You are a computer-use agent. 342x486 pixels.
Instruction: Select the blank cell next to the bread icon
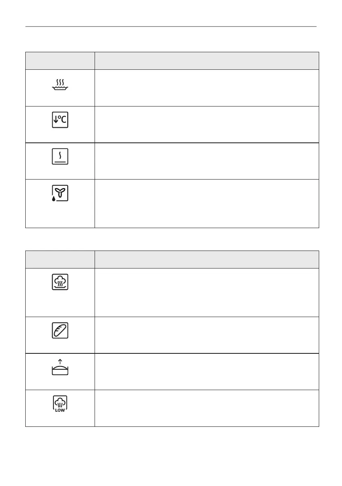[x=206, y=335]
